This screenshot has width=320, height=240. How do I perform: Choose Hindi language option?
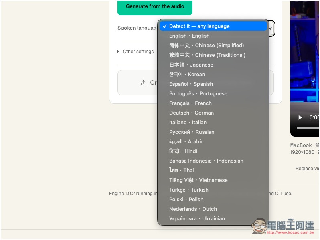213,151
